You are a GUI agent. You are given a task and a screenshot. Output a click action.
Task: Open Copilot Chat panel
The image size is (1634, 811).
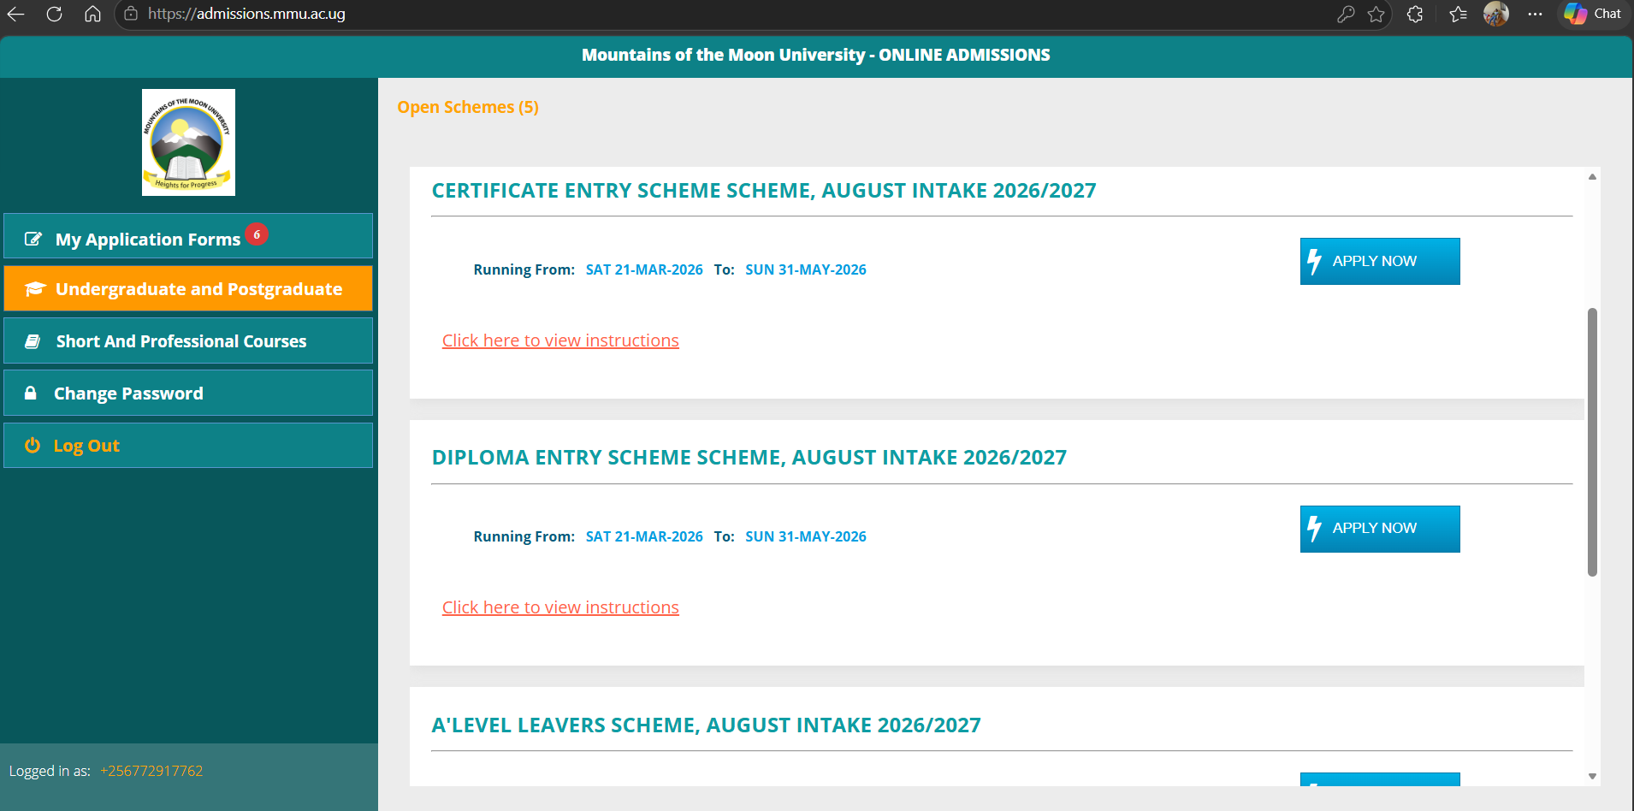click(x=1593, y=14)
